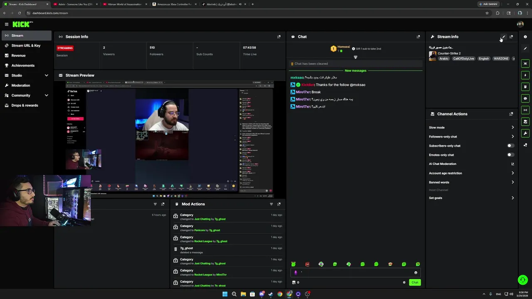Open Achievements page from sidebar
The image size is (532, 299).
click(x=27, y=66)
